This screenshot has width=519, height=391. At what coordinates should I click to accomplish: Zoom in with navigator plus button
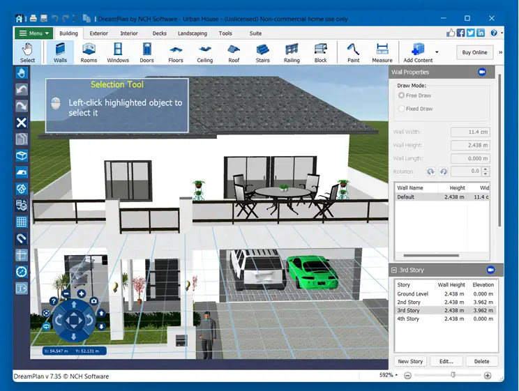(x=82, y=293)
